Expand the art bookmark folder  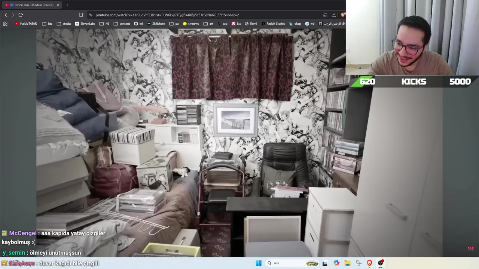pyautogui.click(x=208, y=24)
